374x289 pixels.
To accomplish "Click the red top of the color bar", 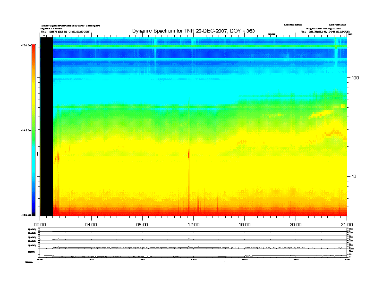I will [x=34, y=49].
